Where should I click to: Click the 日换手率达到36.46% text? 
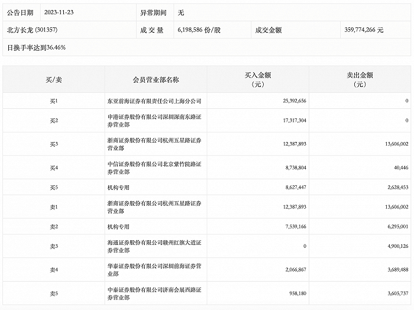pos(37,47)
